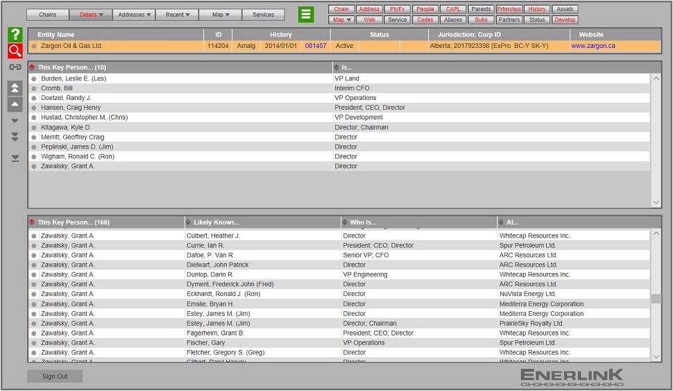Jump to bottom with underlined down arrow
Screen dimensions: 673x391
tap(15, 158)
